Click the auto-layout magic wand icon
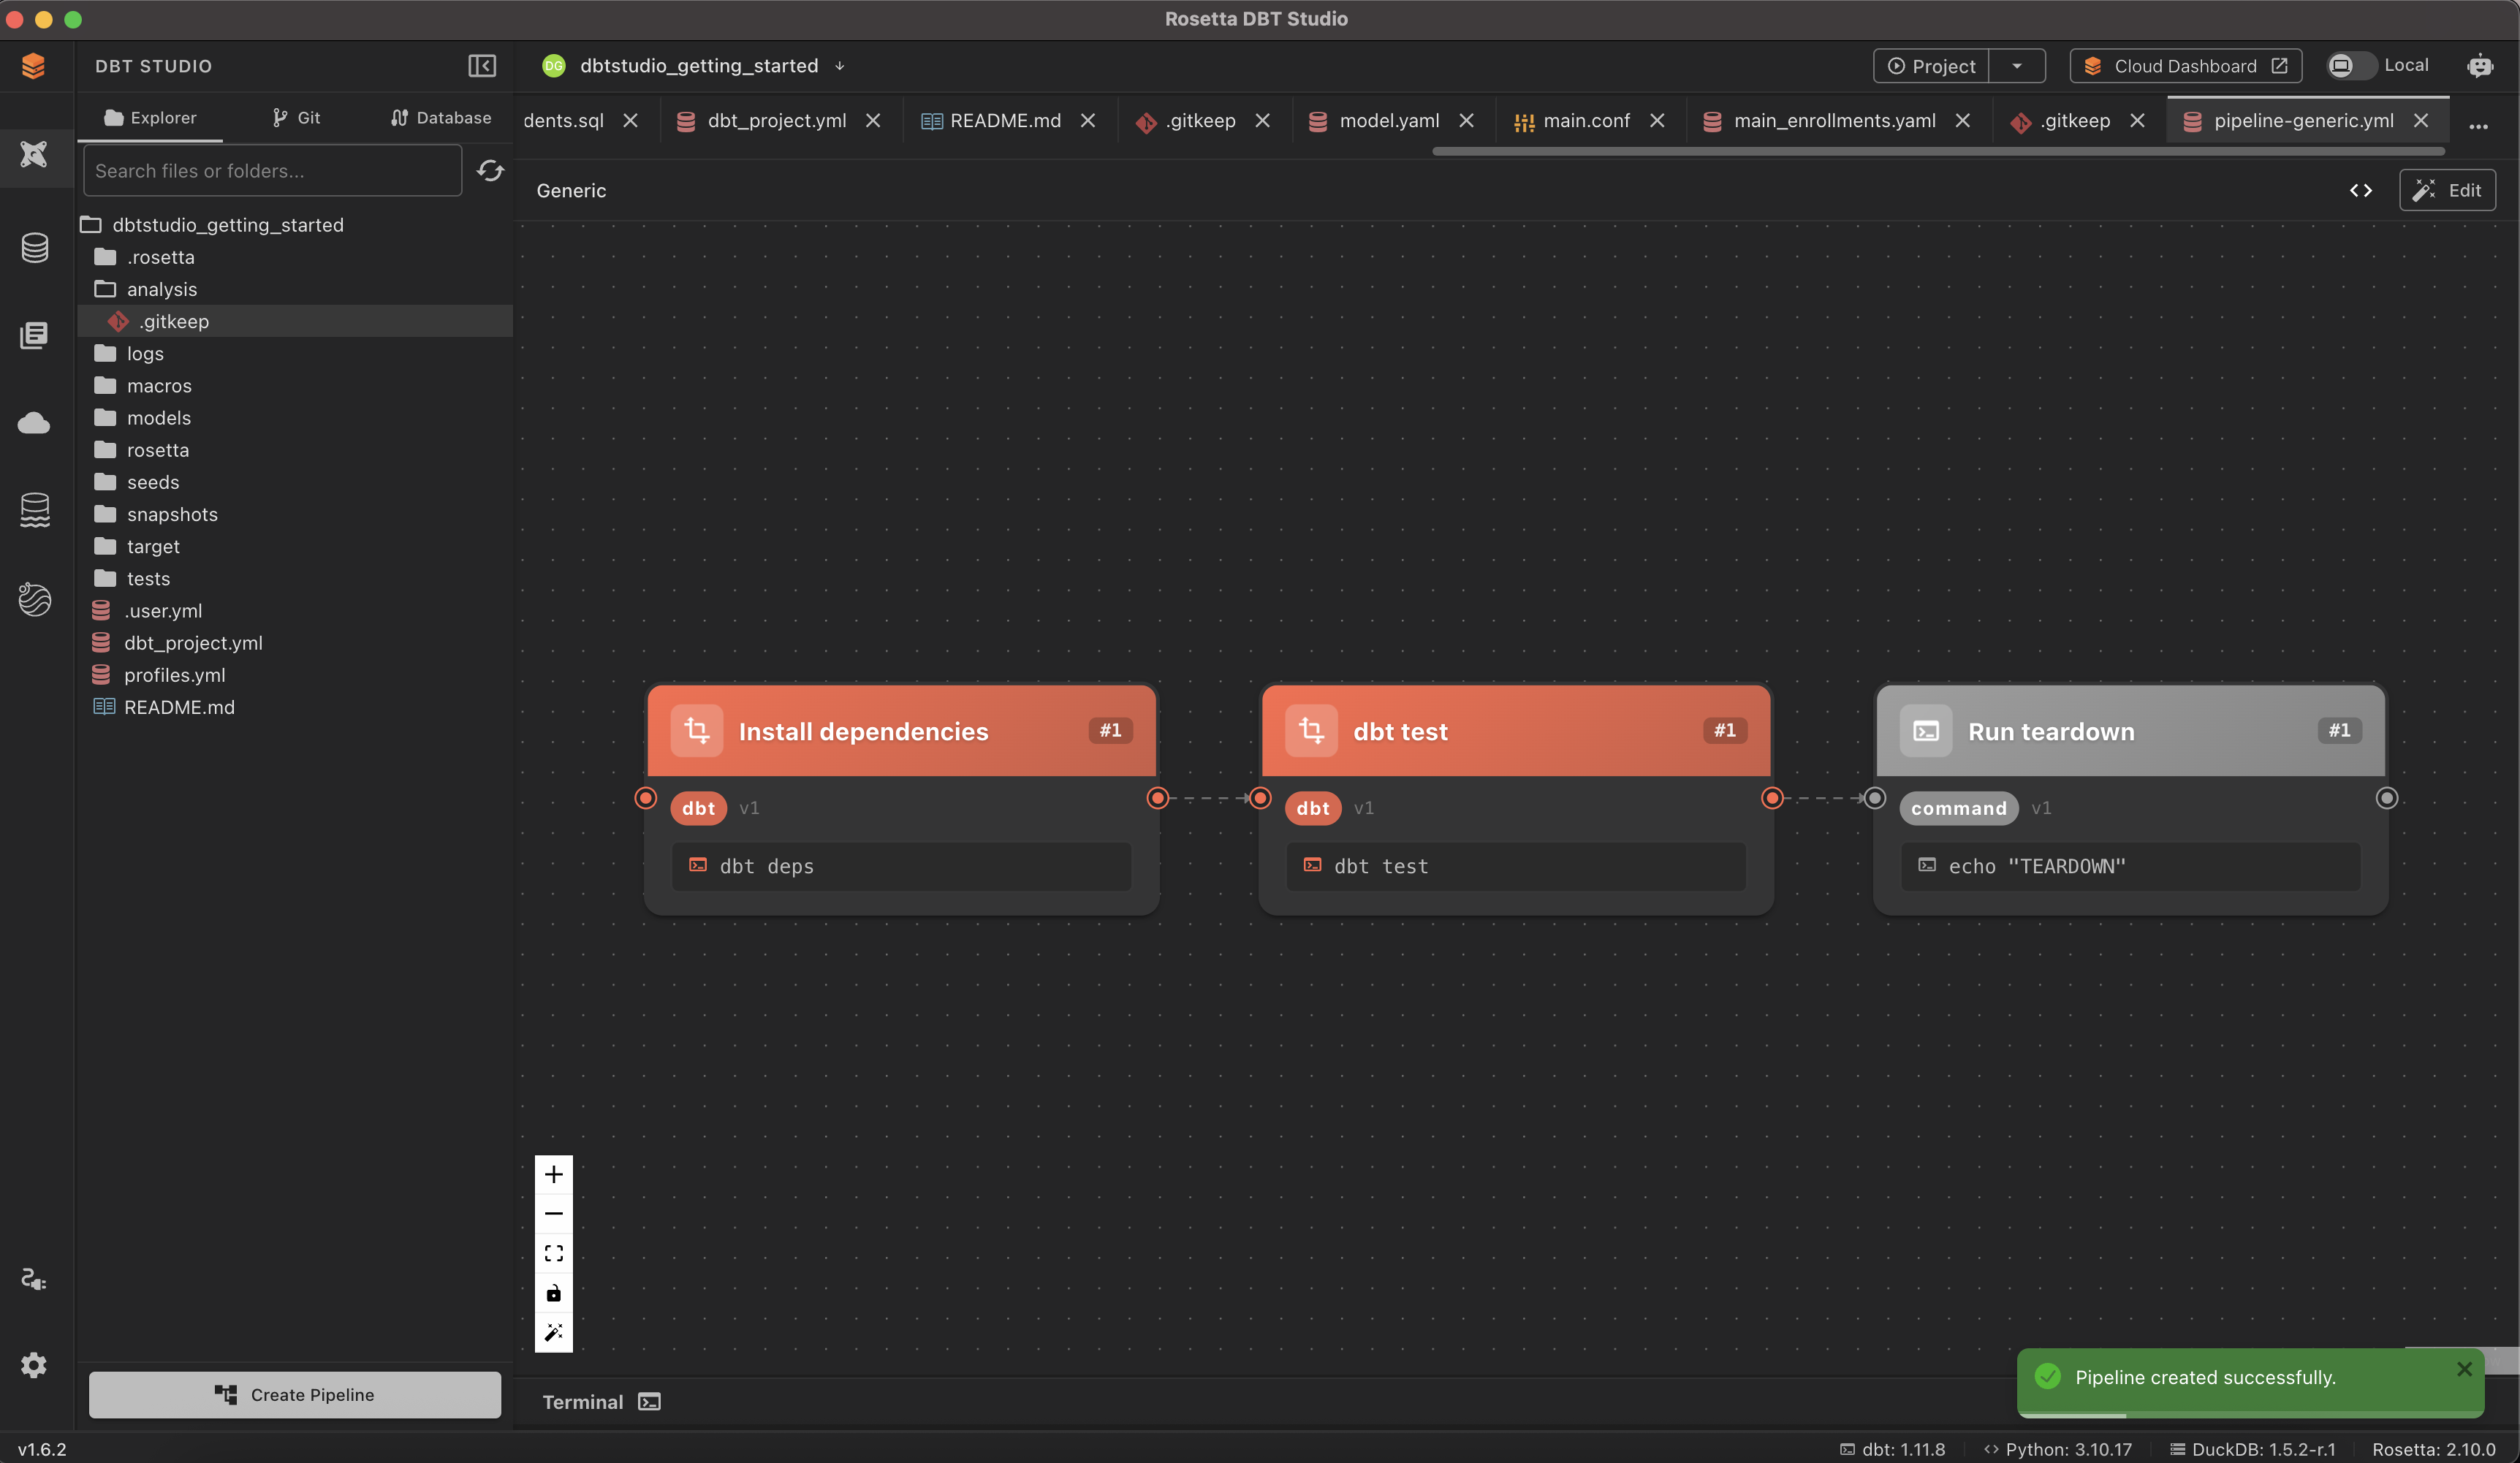2520x1463 pixels. 554,1332
